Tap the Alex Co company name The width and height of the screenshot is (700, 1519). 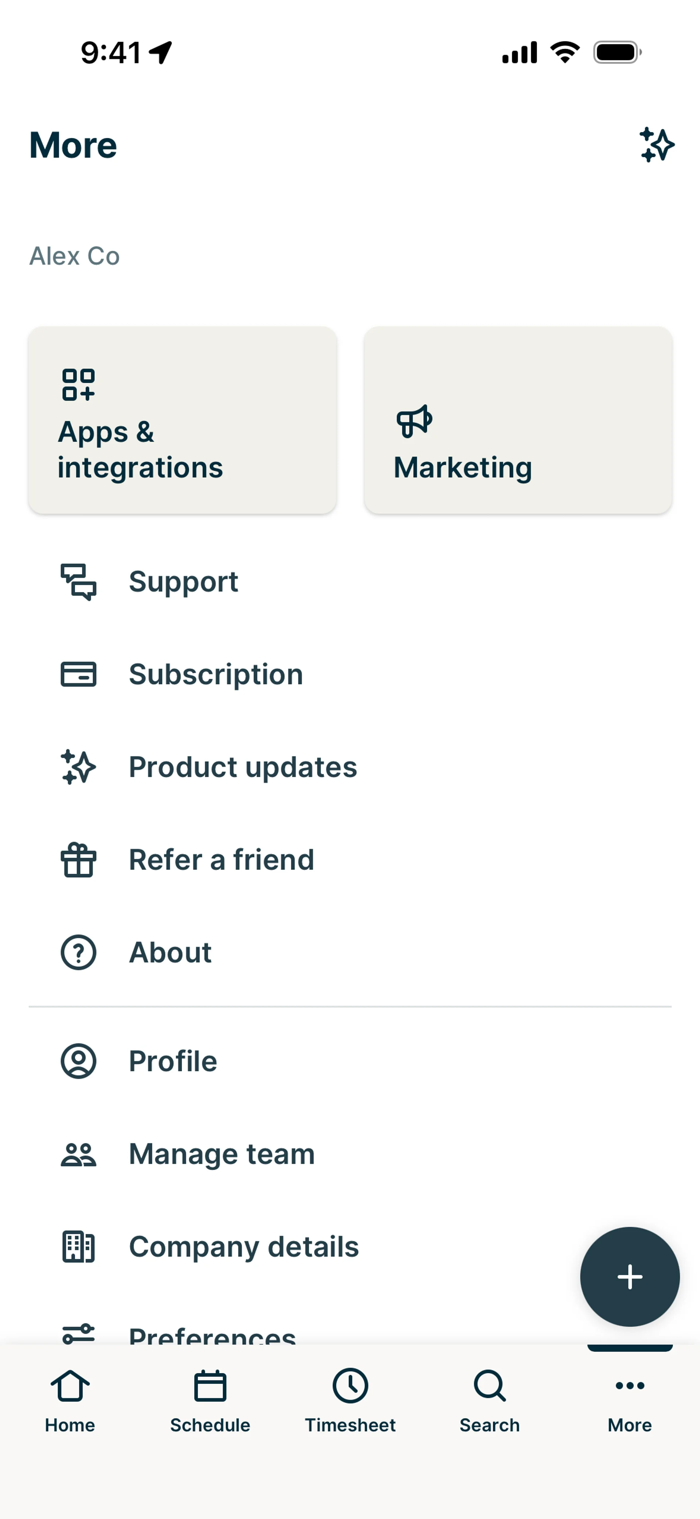coord(75,257)
